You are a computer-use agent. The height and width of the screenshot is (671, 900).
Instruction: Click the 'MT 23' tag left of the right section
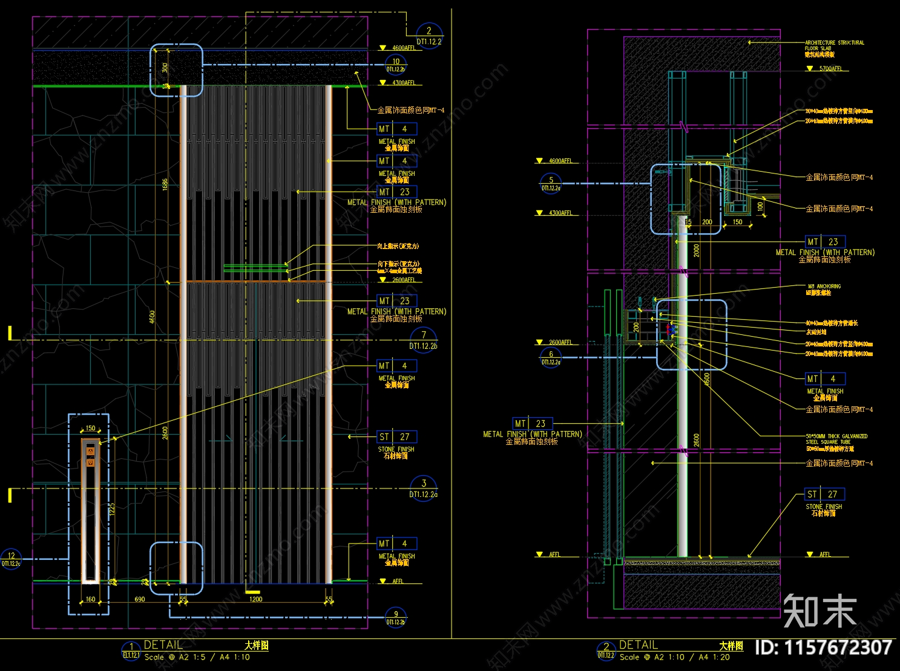[x=533, y=423]
